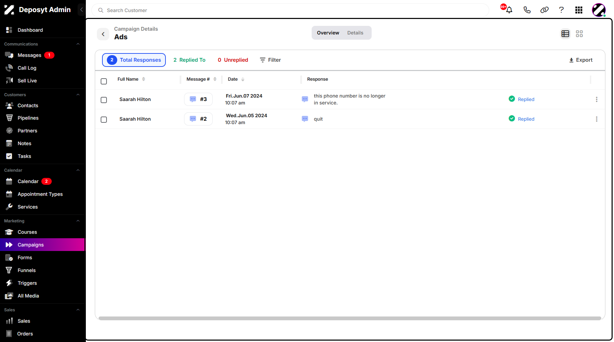Collapse the sidebar with the chevron
The height and width of the screenshot is (342, 614).
point(81,10)
